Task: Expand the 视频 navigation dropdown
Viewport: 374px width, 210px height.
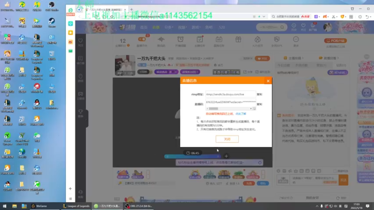Action: click(182, 28)
